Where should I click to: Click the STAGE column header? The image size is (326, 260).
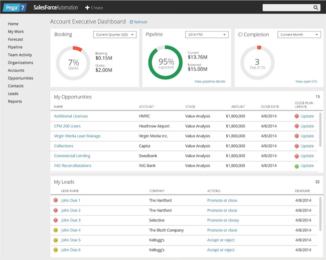point(190,106)
